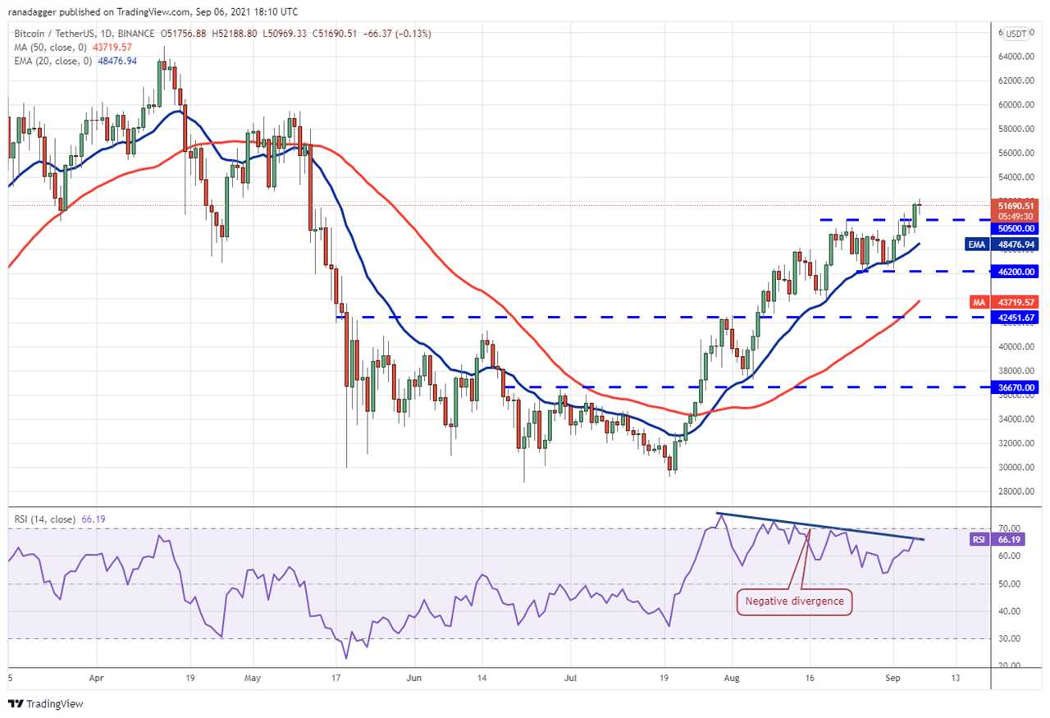
Task: Click the TradingView logo at bottom
Action: [x=46, y=703]
